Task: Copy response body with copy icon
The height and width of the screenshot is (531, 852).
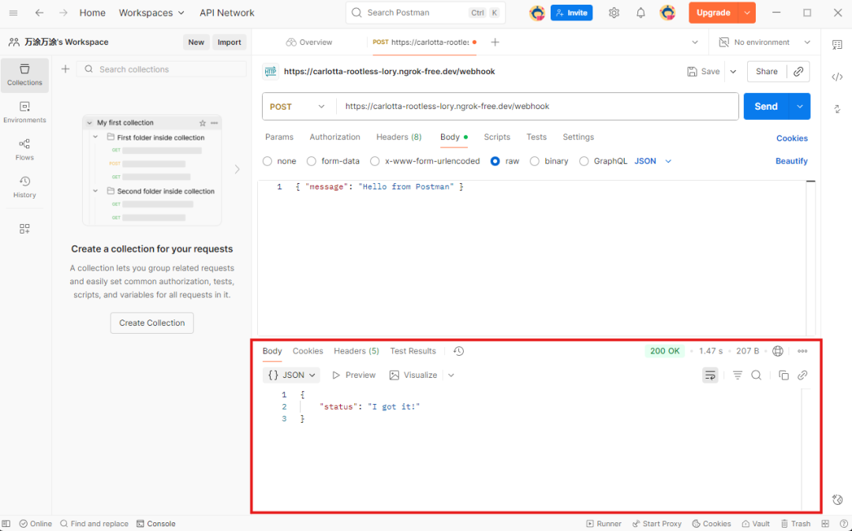Action: click(x=783, y=376)
